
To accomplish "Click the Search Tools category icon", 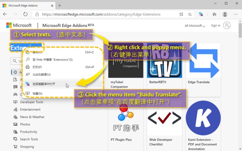I will tap(16, 139).
